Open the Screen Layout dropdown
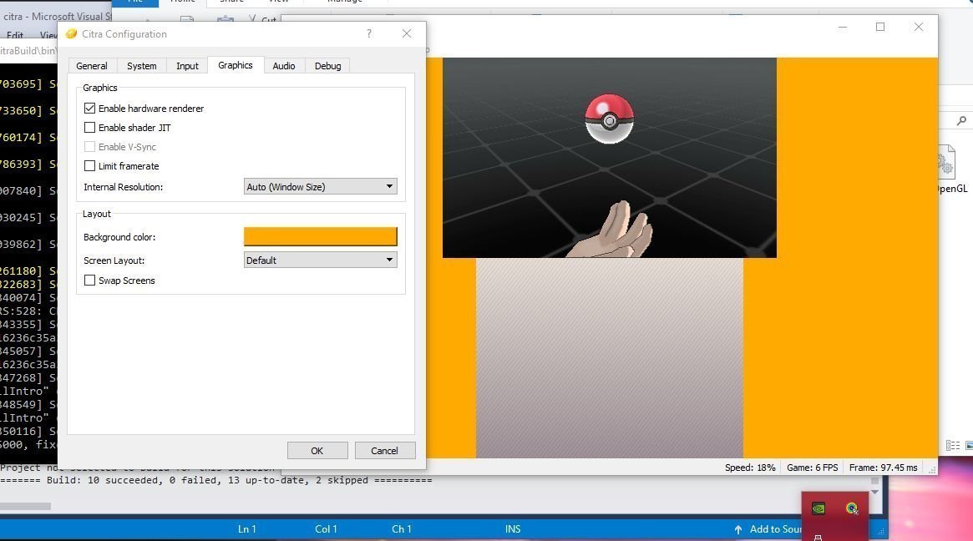The image size is (973, 541). coord(320,260)
